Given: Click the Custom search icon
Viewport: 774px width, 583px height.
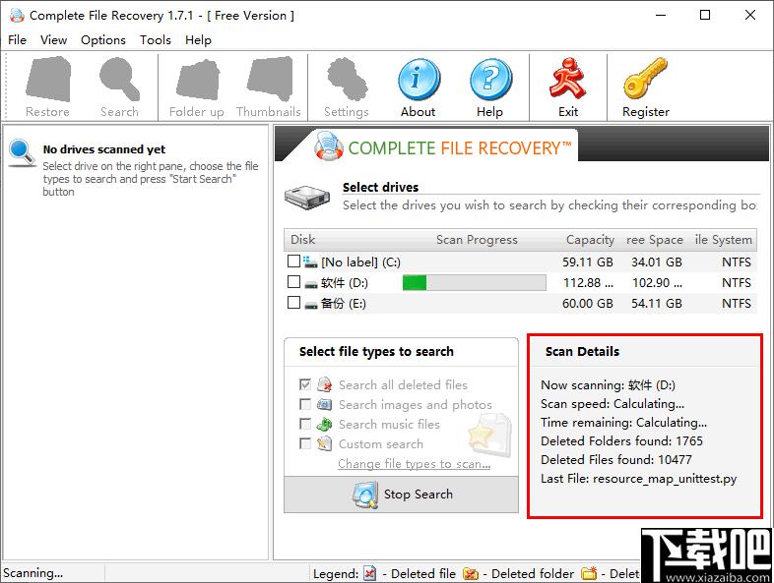Looking at the screenshot, I should click(x=324, y=443).
